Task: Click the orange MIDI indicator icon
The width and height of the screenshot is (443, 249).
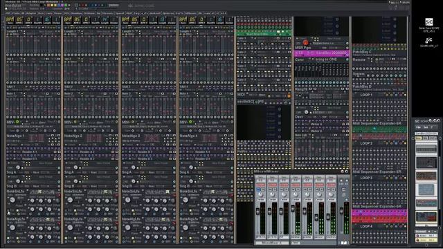Action: pyautogui.click(x=289, y=96)
